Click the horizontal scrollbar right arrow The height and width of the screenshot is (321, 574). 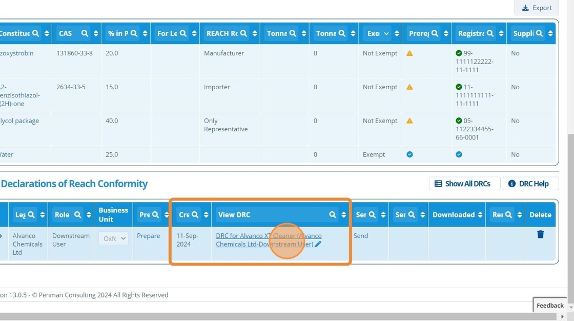tap(562, 316)
